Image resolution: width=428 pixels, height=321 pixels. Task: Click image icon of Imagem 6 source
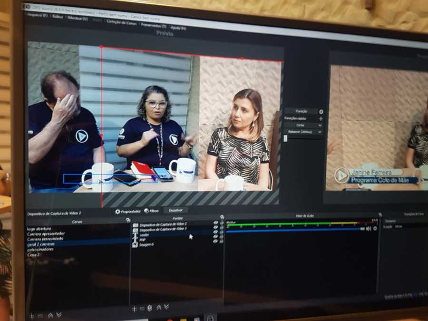click(135, 245)
